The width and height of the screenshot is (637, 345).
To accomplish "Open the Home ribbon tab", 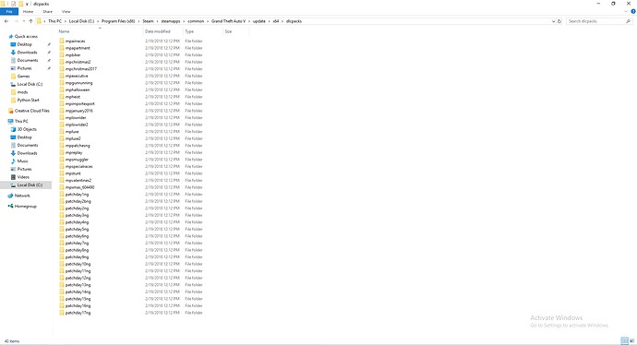I will [28, 11].
